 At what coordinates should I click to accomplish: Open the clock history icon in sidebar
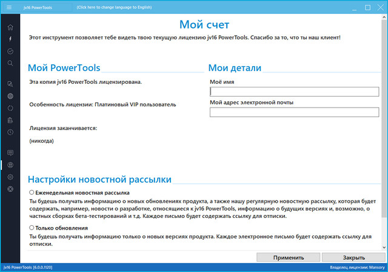coord(10,132)
